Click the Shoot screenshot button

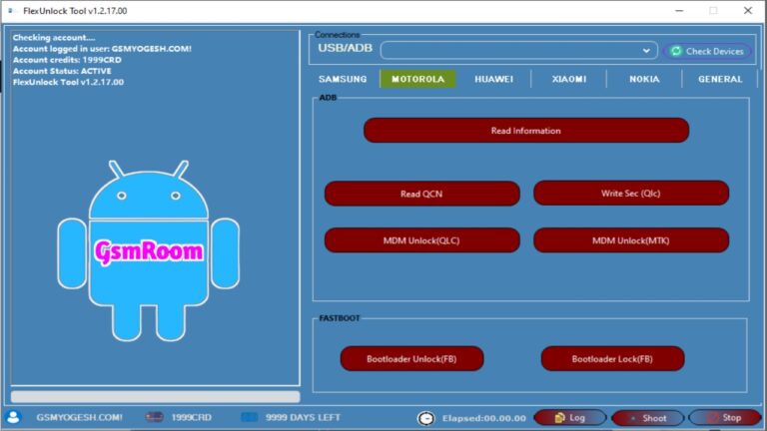click(x=647, y=418)
